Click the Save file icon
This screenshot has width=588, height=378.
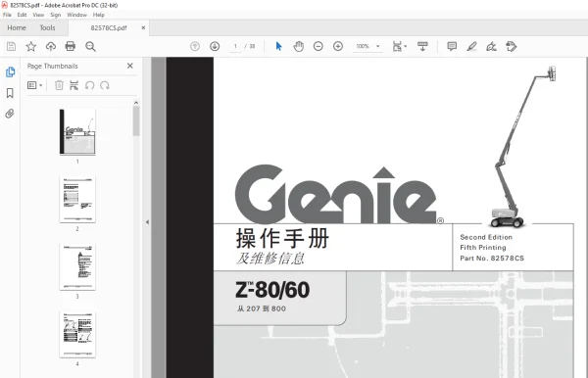pos(11,46)
